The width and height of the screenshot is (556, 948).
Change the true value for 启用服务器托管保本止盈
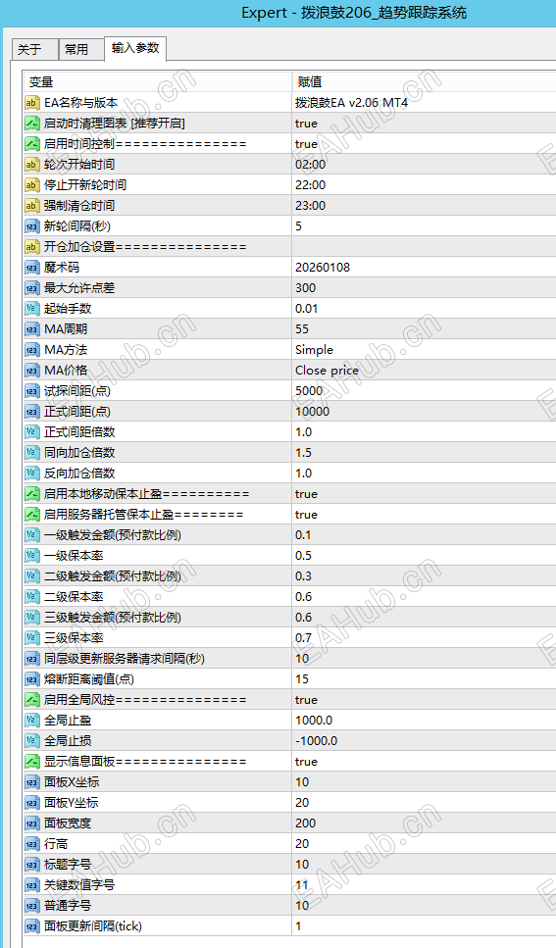point(306,515)
